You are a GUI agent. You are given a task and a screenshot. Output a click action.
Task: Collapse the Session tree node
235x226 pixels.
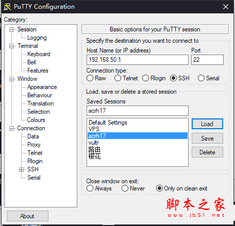11,29
